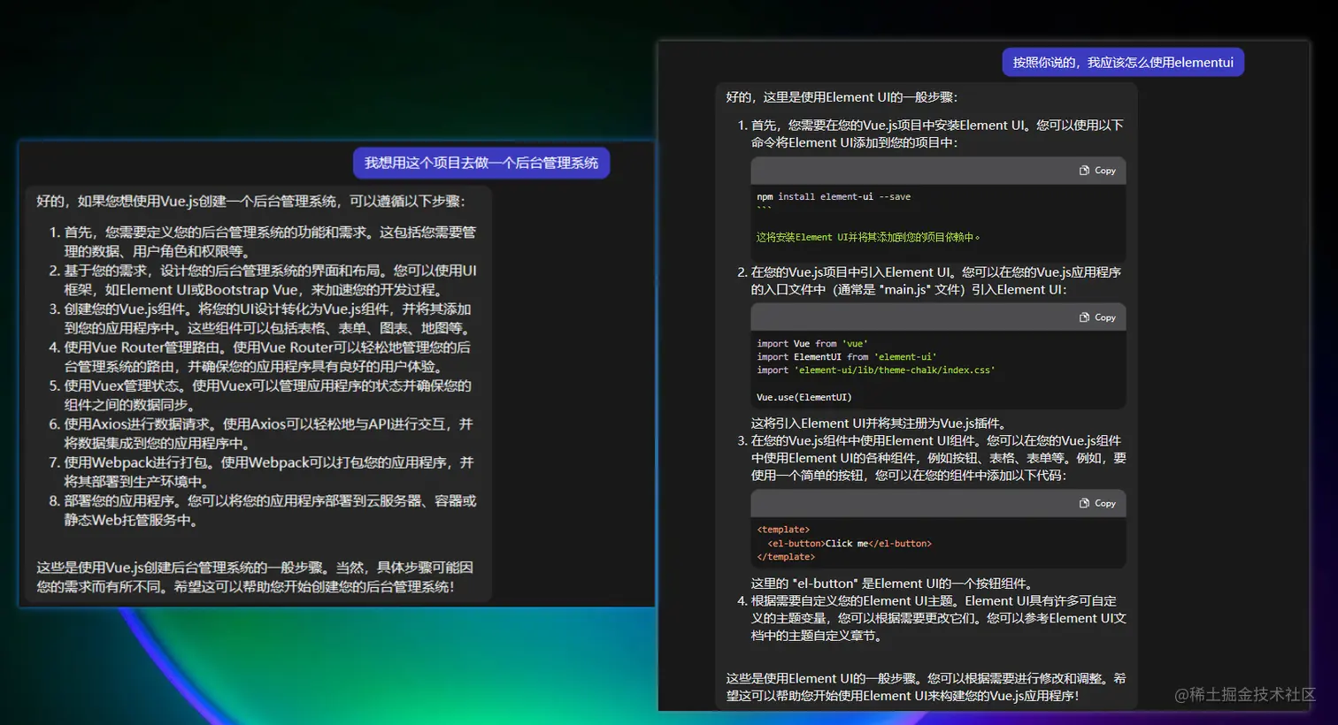Click the code line "Vue.use(ElementUI)"

click(x=804, y=397)
